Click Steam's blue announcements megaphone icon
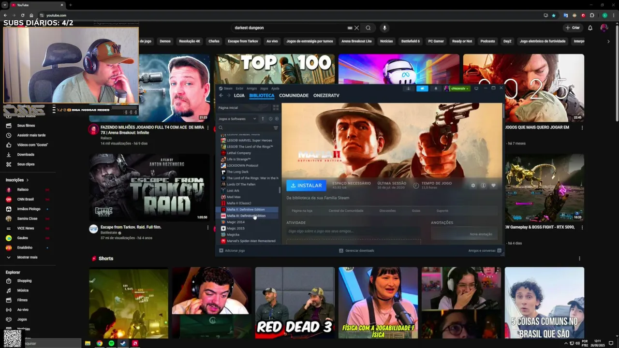The width and height of the screenshot is (619, 348). coord(422,88)
